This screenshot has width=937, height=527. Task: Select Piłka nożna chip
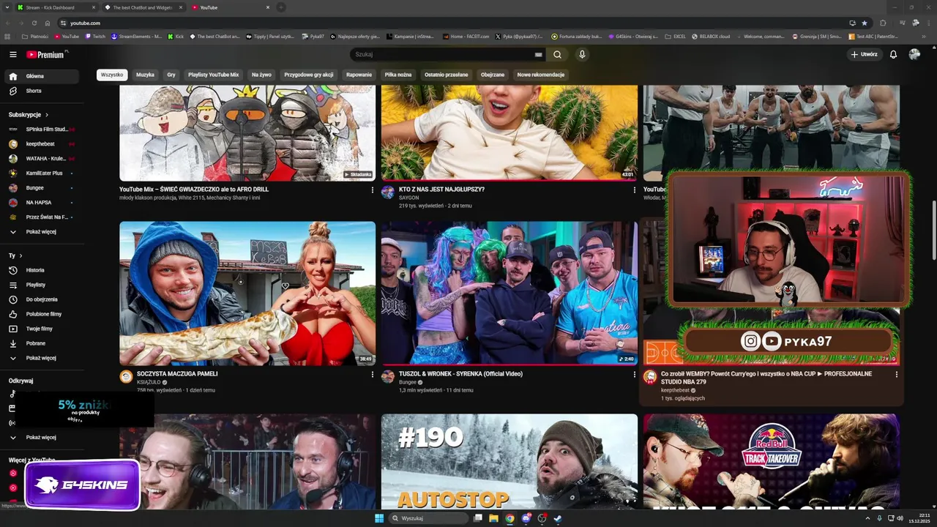[x=398, y=75]
